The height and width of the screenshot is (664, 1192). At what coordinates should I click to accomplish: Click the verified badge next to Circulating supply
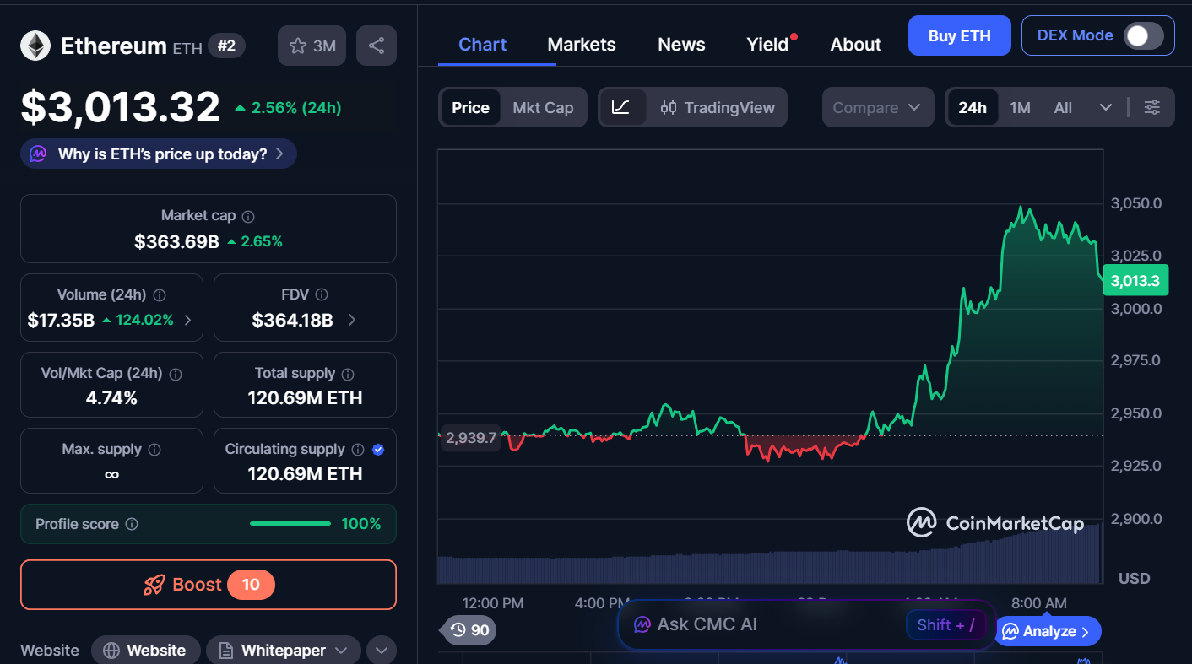click(x=378, y=450)
